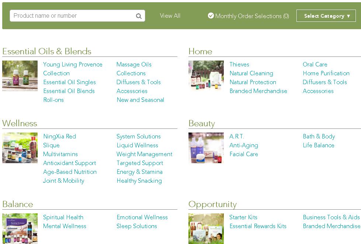Open the Essential Oils & Blends thumbnail image
This screenshot has height=244, width=361.
click(20, 76)
